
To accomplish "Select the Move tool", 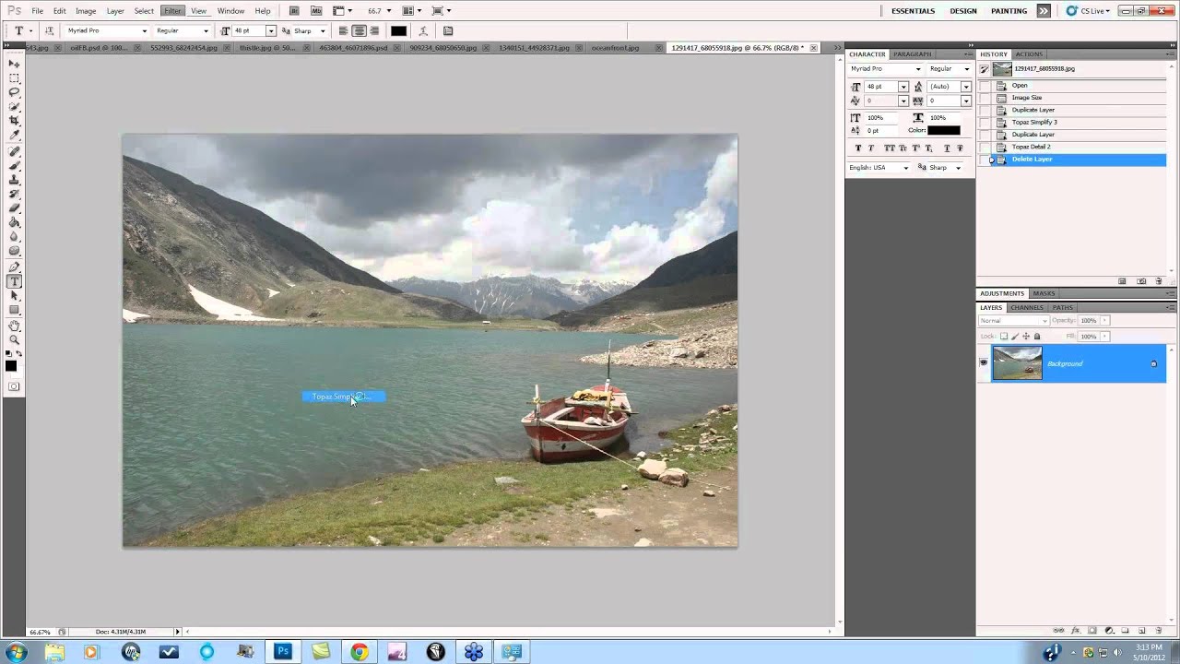I will (x=14, y=64).
